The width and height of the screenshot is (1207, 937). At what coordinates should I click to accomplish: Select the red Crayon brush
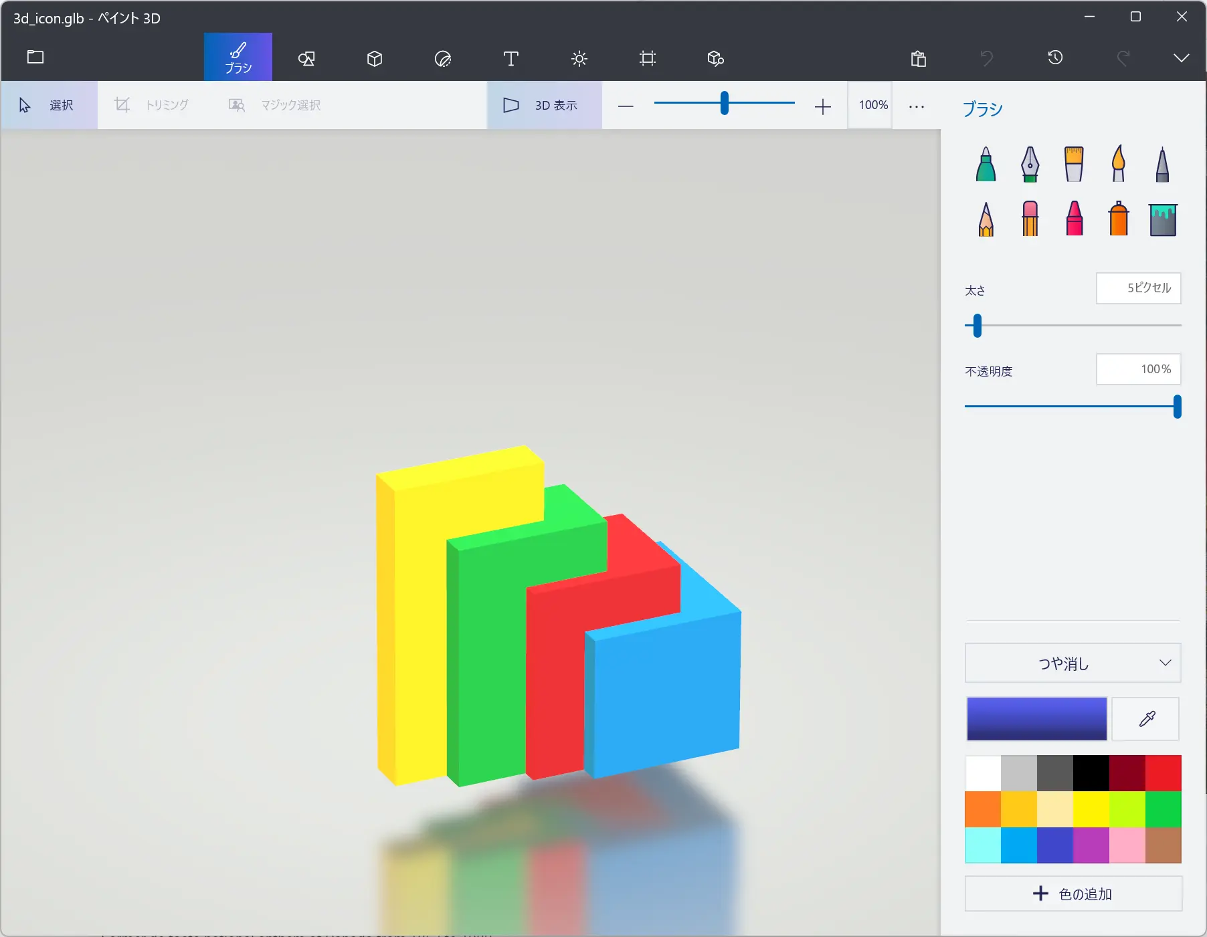1075,219
